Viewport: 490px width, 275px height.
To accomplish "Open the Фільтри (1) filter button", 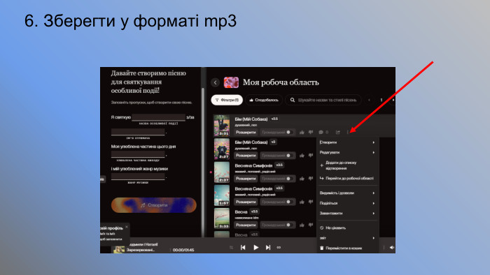I will [227, 100].
